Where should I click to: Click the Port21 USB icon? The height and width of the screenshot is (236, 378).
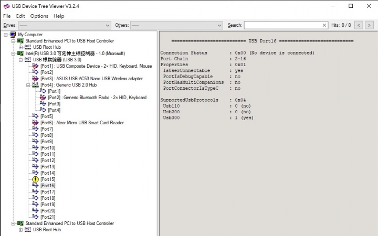coord(35,217)
